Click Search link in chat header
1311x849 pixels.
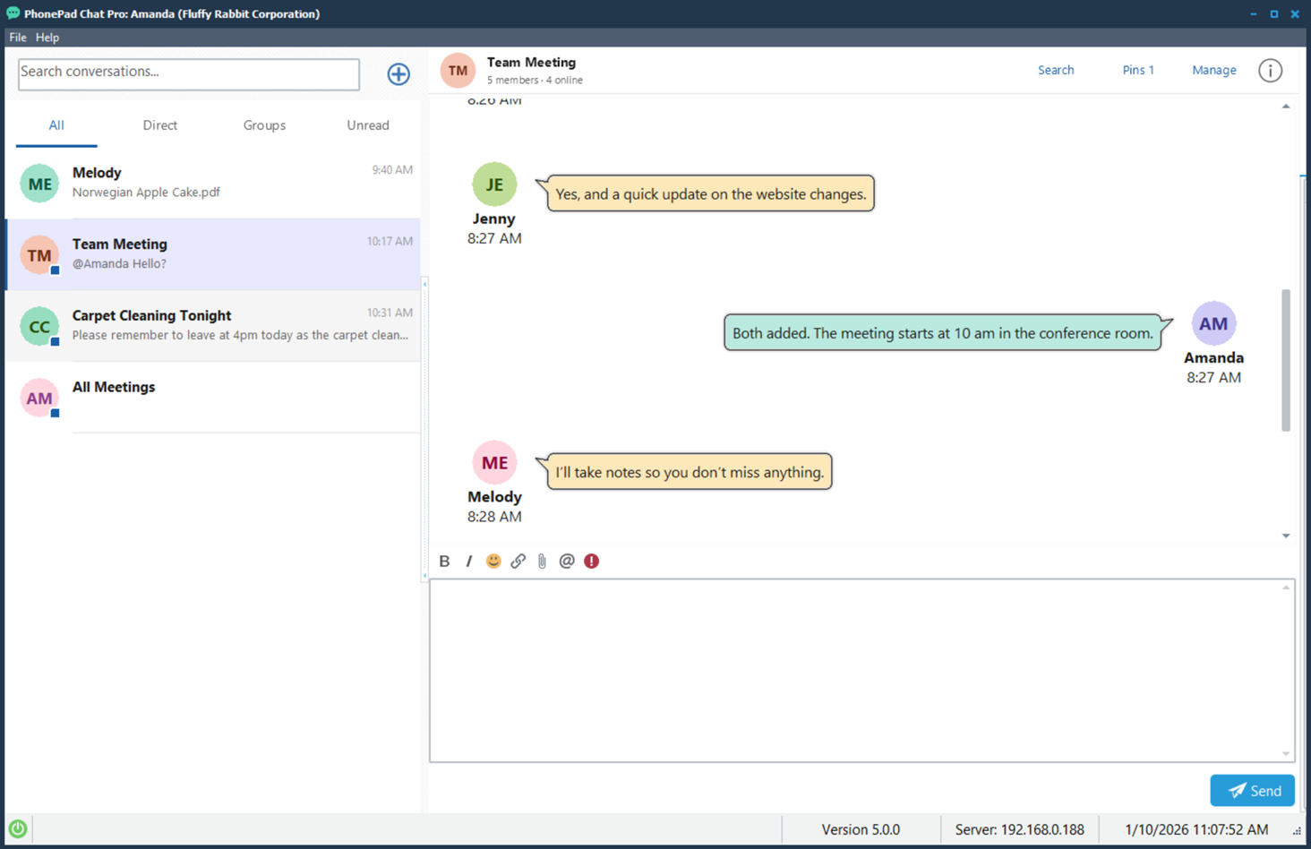tap(1056, 70)
